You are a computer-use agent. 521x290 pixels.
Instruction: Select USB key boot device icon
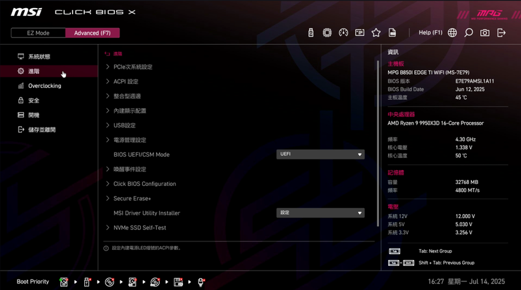87,282
